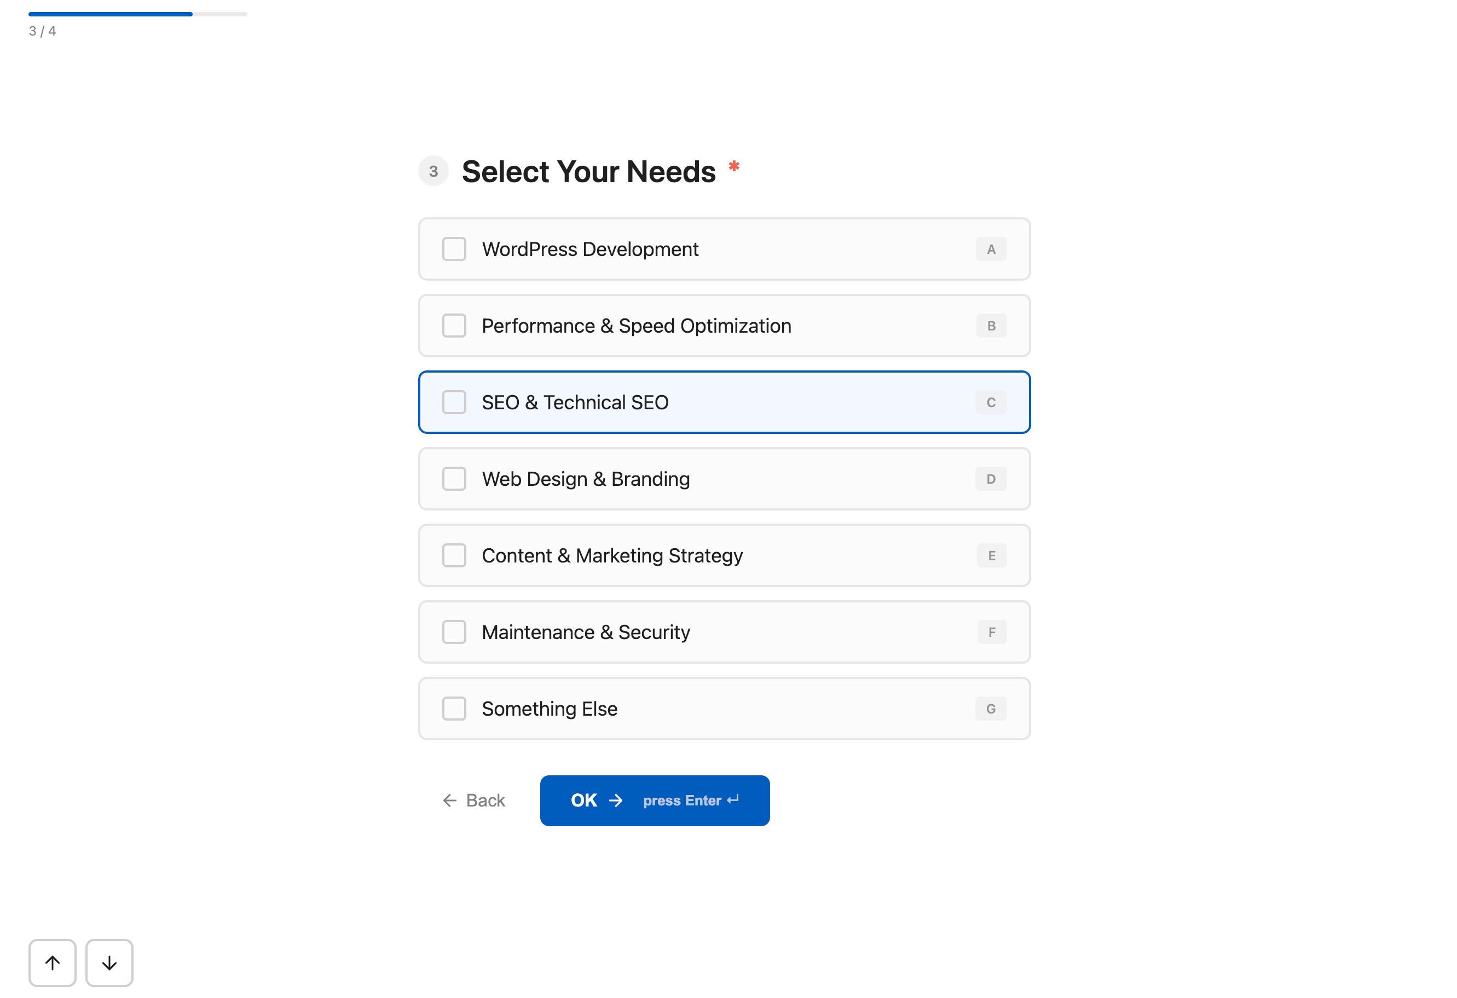Check the Something Else checkbox
The width and height of the screenshot is (1457, 998).
[454, 709]
